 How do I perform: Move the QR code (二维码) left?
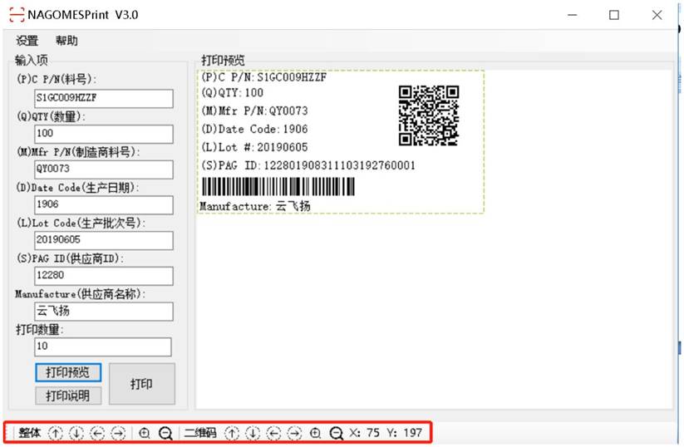[274, 433]
